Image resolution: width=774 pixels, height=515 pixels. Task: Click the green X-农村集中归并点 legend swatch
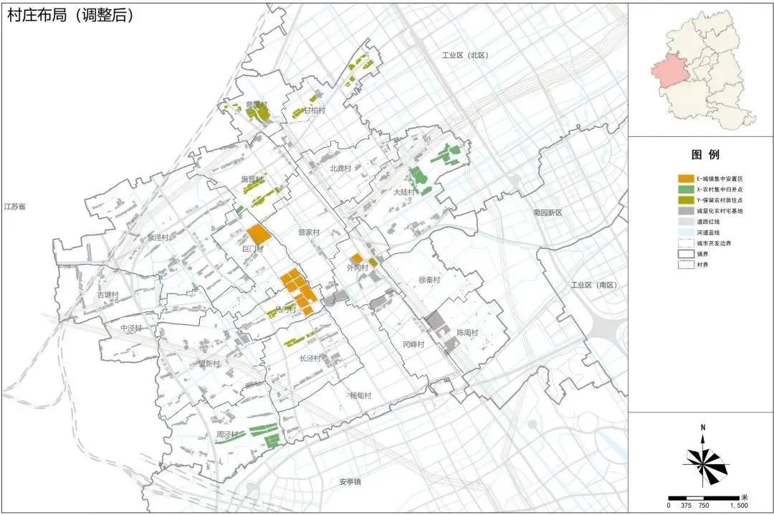click(x=685, y=189)
